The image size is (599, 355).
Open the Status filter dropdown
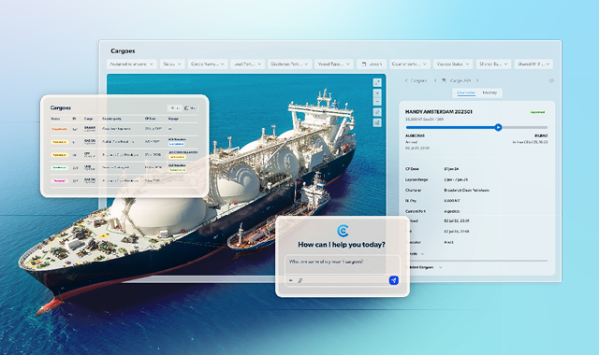(172, 64)
